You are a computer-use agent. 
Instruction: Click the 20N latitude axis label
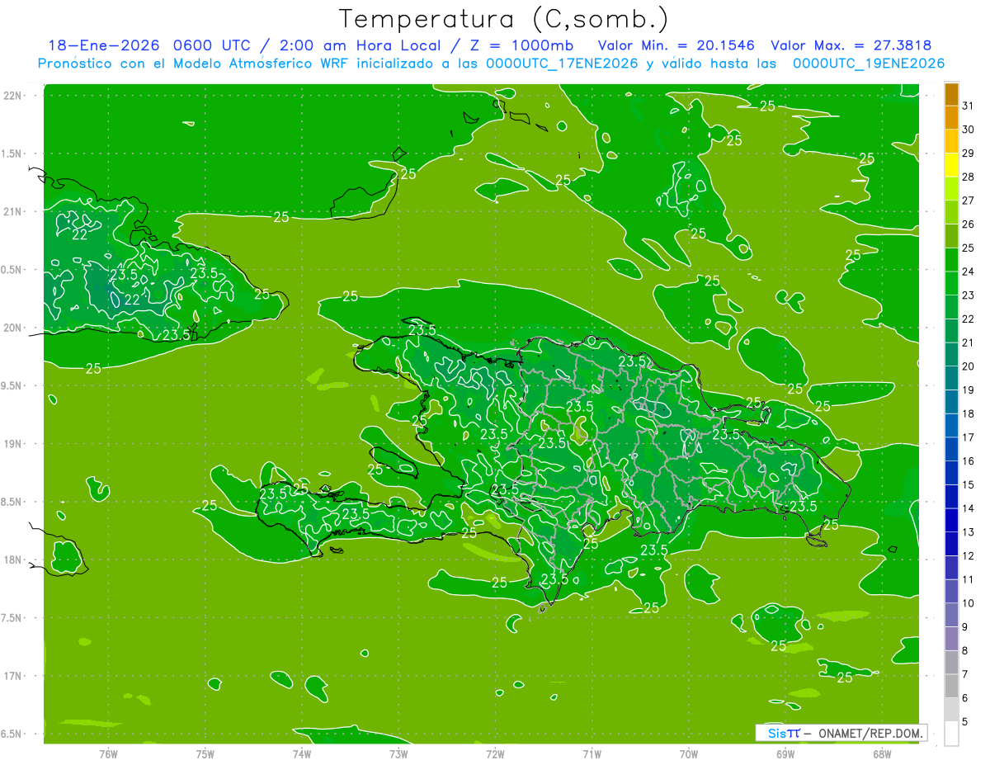point(13,328)
